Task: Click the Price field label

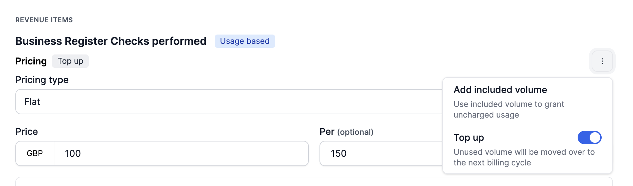Action: click(27, 132)
